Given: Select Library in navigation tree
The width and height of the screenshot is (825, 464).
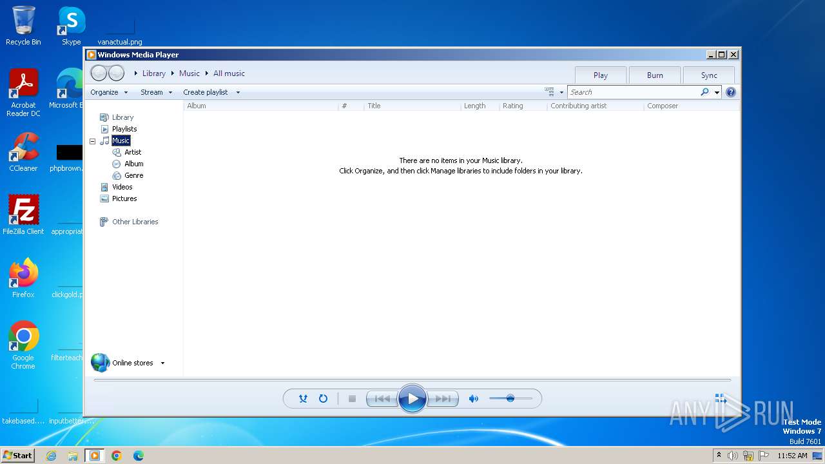Looking at the screenshot, I should [x=122, y=117].
